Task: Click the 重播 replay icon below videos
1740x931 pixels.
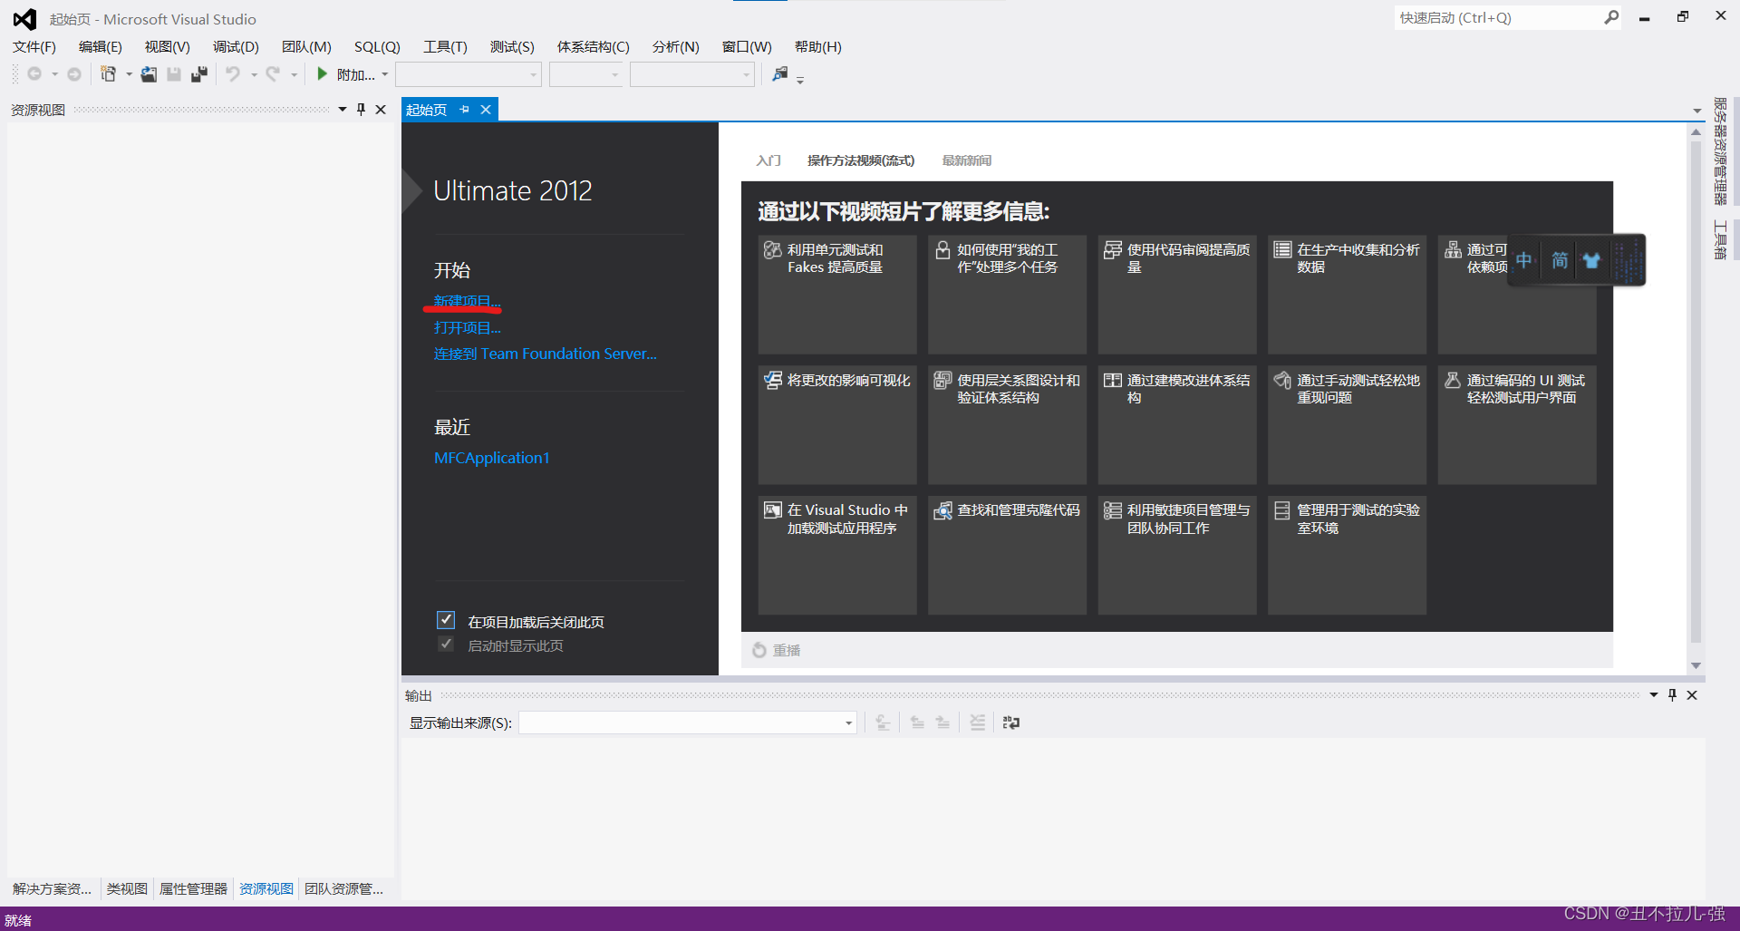Action: pos(759,650)
